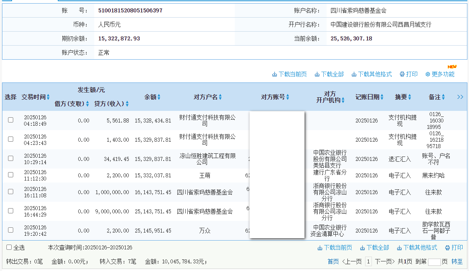Select the checkbox for transaction 10:29:14
469x271 pixels.
[x=11, y=158]
